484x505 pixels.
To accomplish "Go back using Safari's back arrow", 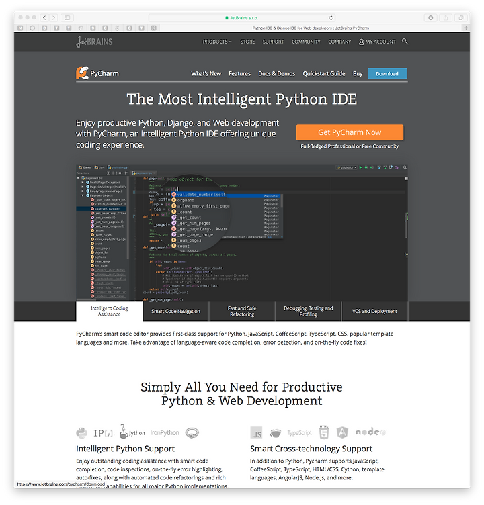I will (x=44, y=17).
